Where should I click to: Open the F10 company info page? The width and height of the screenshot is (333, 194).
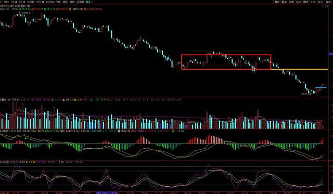[x=313, y=2]
